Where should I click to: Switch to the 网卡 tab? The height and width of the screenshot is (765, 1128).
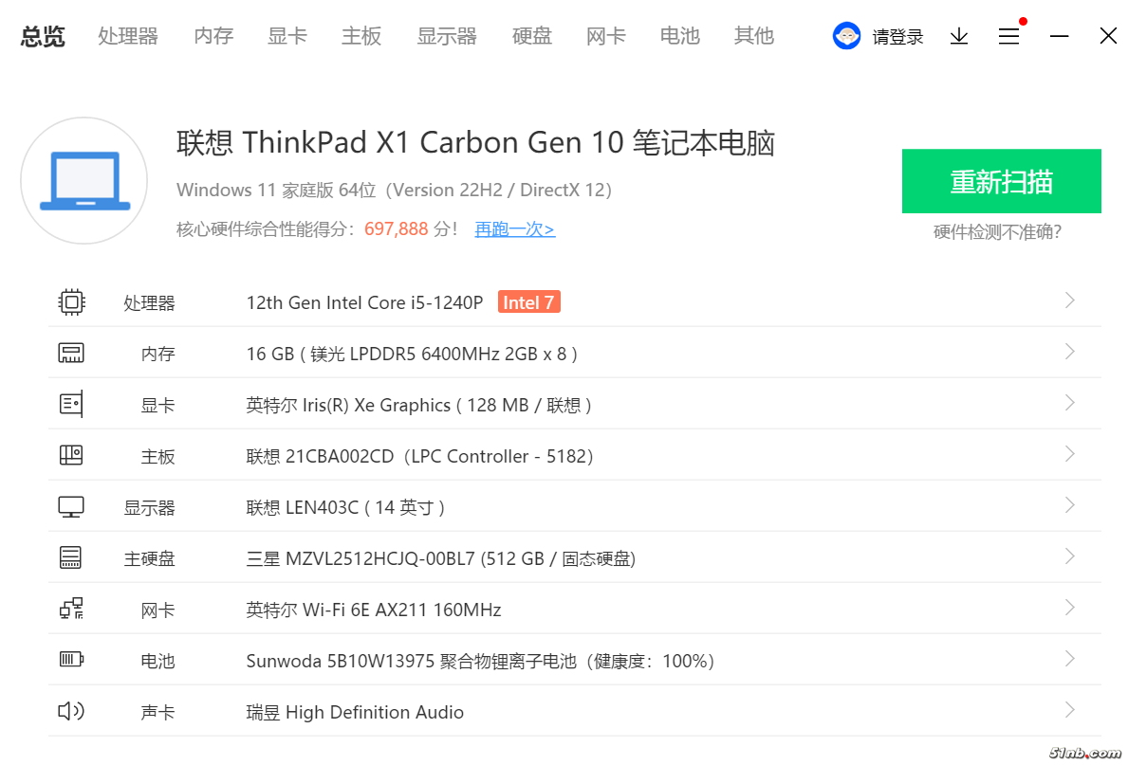click(605, 36)
